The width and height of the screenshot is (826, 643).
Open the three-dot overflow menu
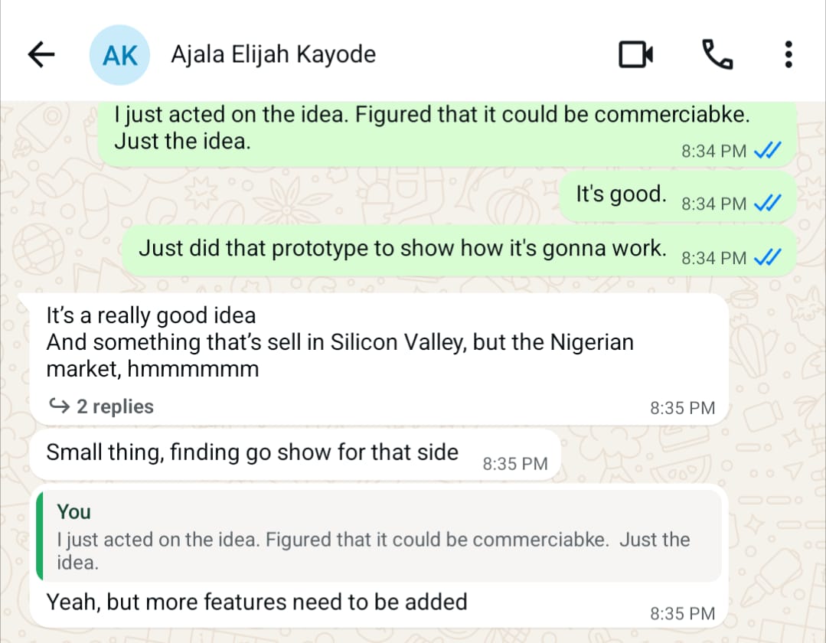point(788,54)
